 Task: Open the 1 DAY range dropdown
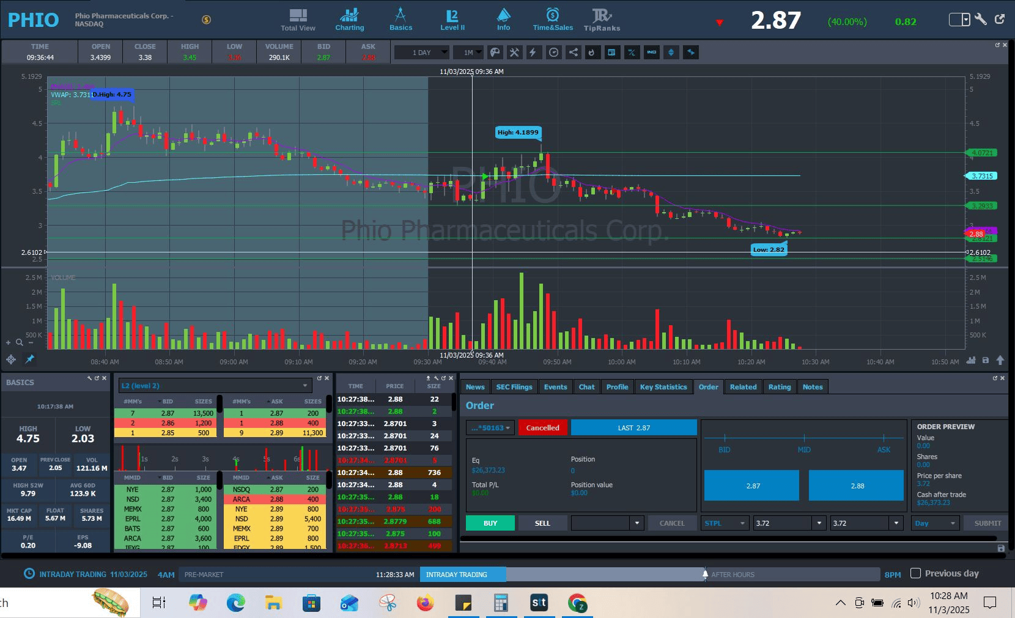coord(421,53)
